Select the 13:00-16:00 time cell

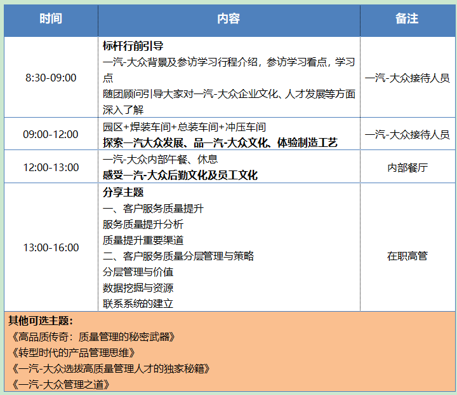tap(51, 247)
